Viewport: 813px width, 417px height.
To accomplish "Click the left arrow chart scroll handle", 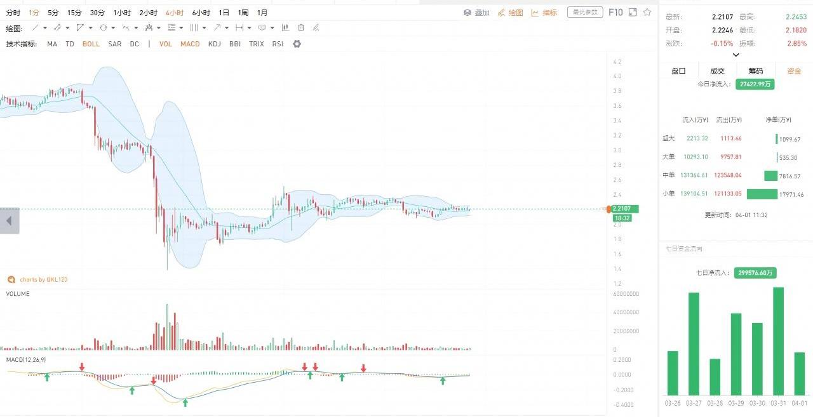I will click(x=10, y=221).
